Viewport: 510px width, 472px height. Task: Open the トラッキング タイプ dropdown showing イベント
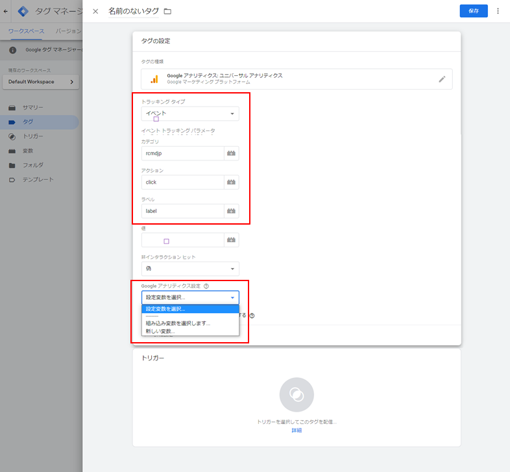[x=190, y=114]
